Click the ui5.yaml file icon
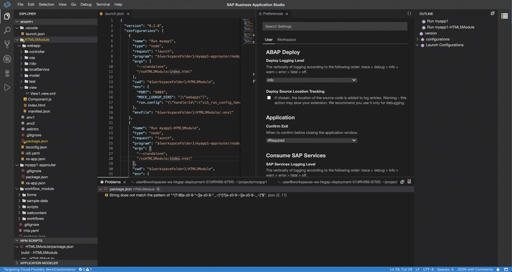Image resolution: width=512 pixels, height=272 pixels. point(23,153)
